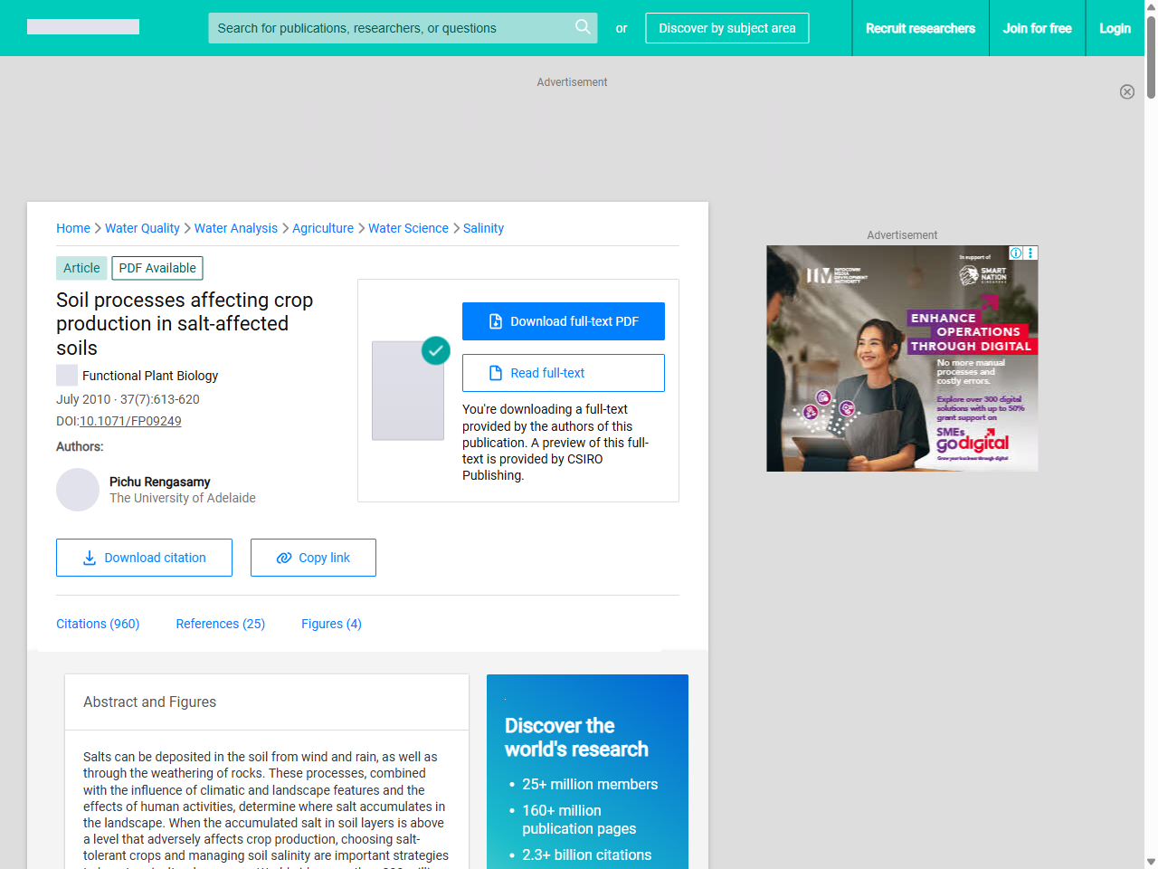Click the full-text document preview thumbnail
1158x869 pixels.
point(408,390)
